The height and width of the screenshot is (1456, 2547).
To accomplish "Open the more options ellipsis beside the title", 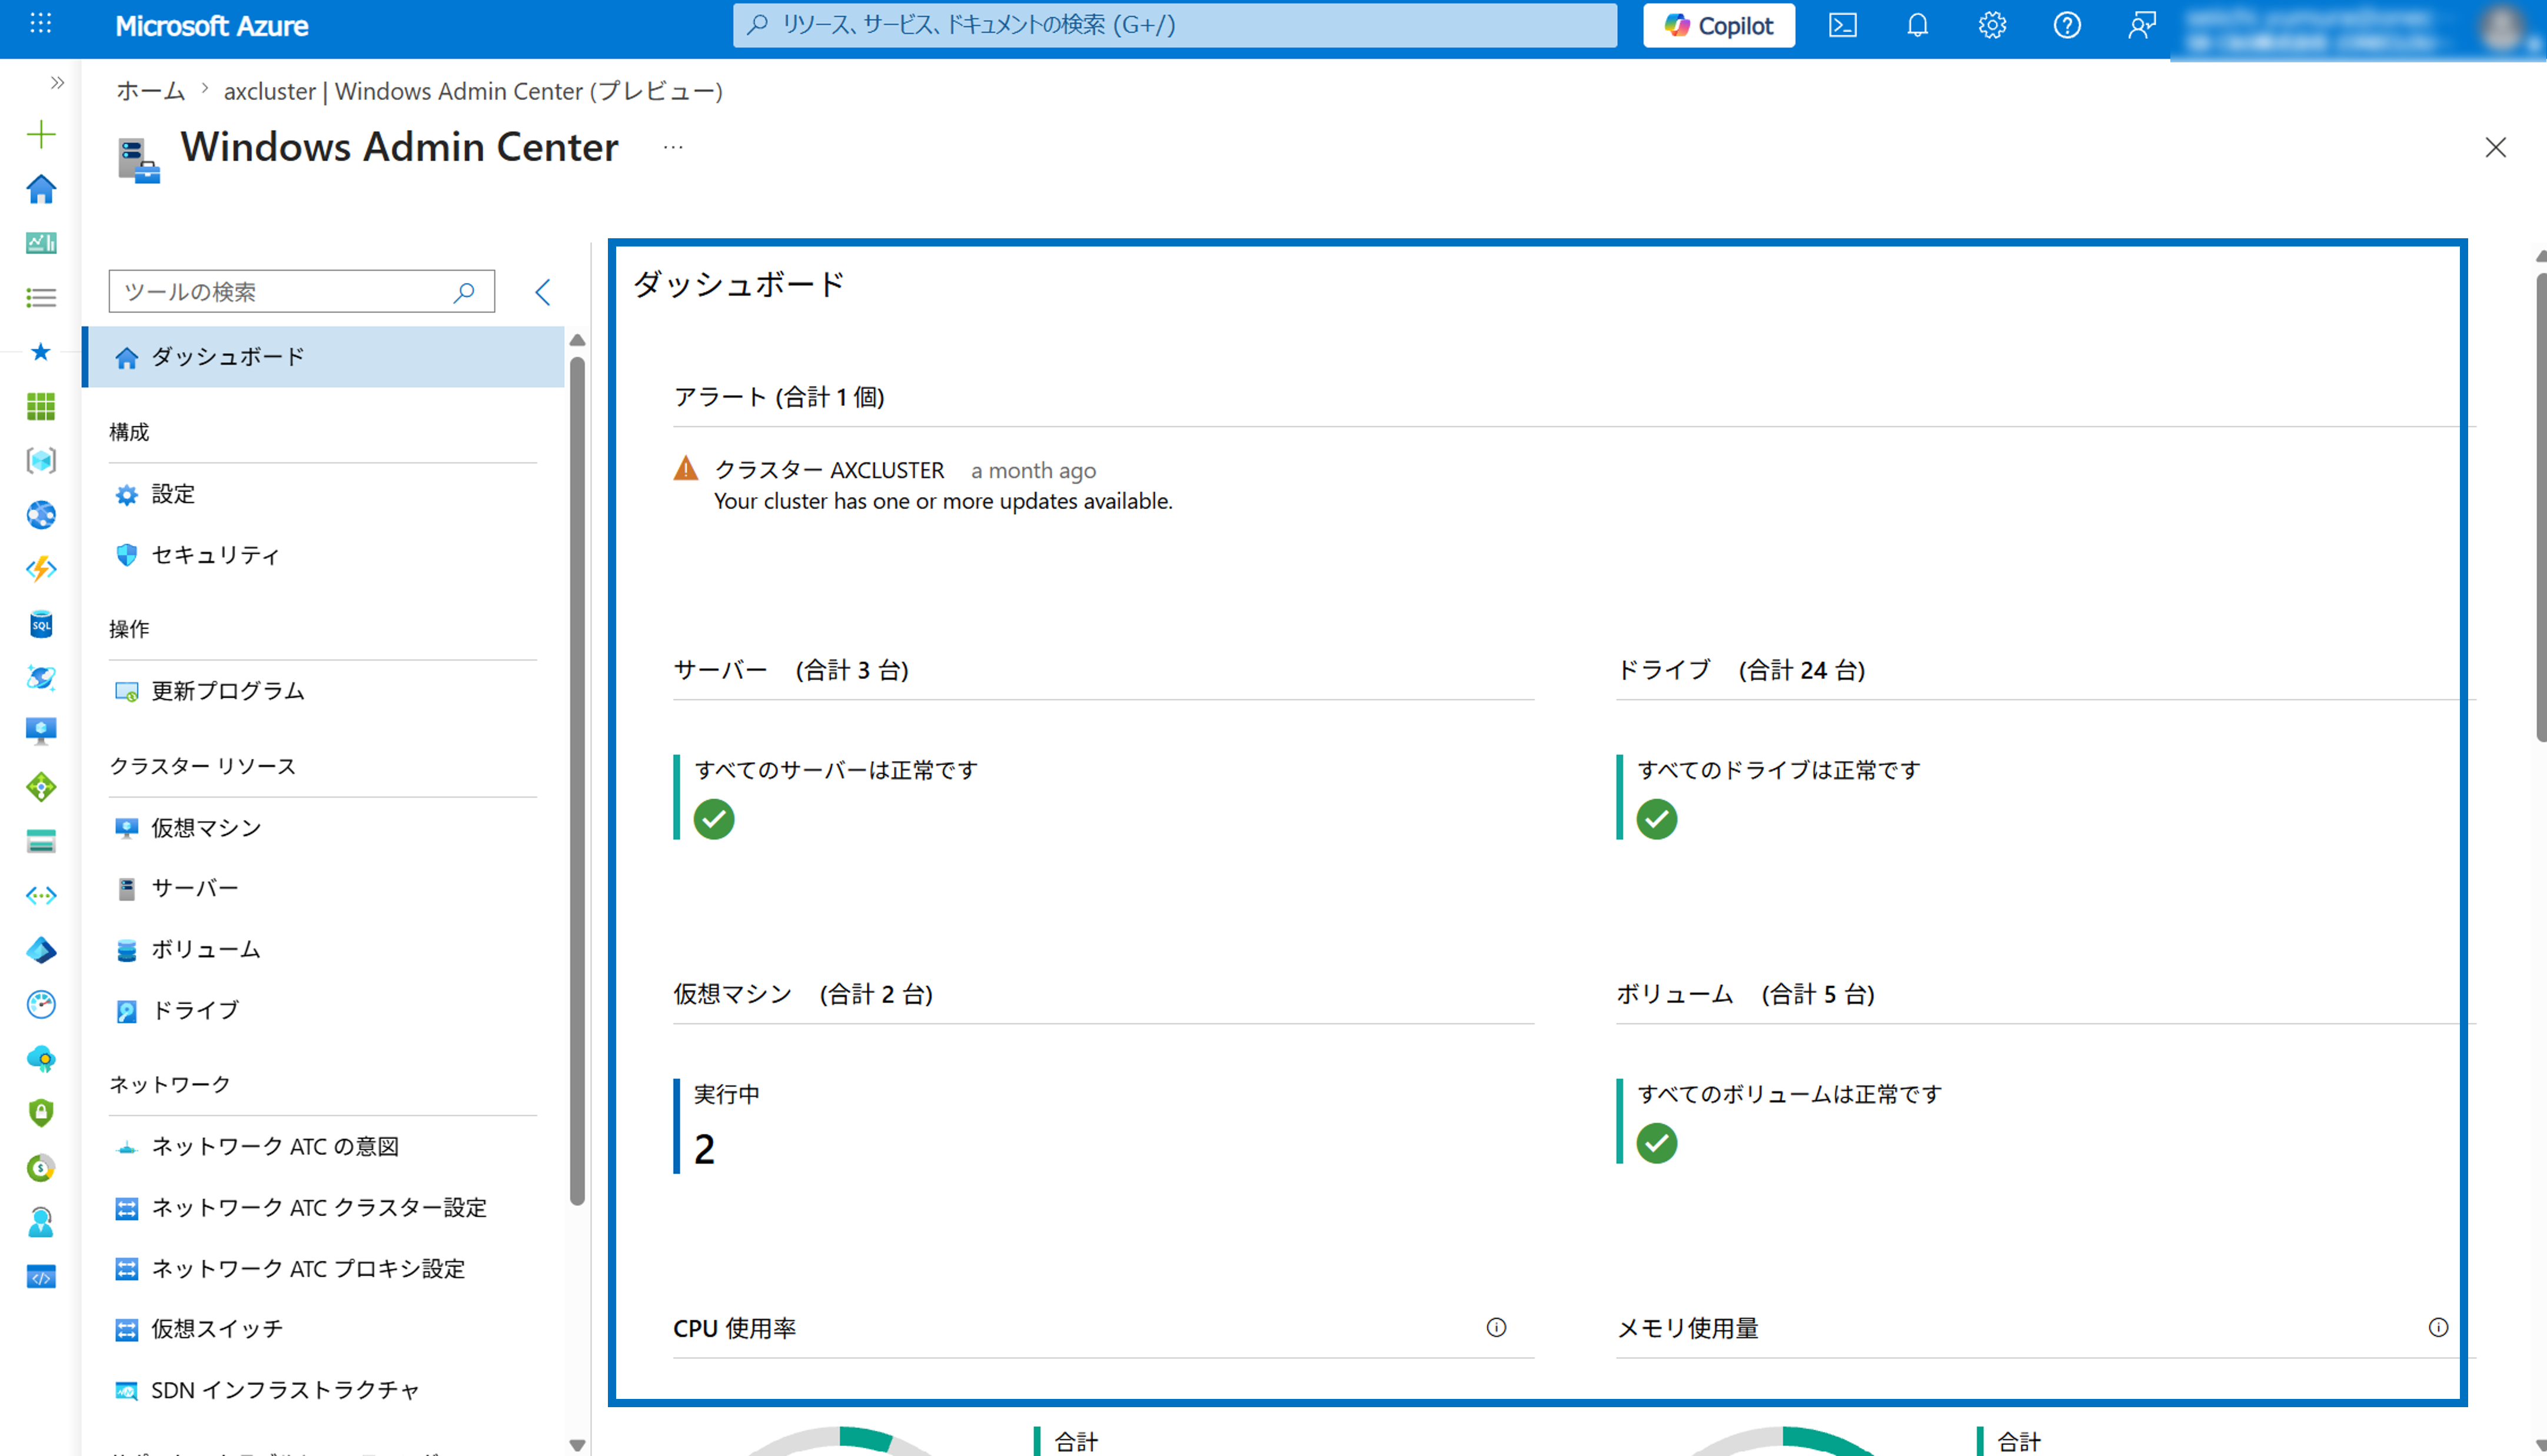I will pyautogui.click(x=673, y=147).
